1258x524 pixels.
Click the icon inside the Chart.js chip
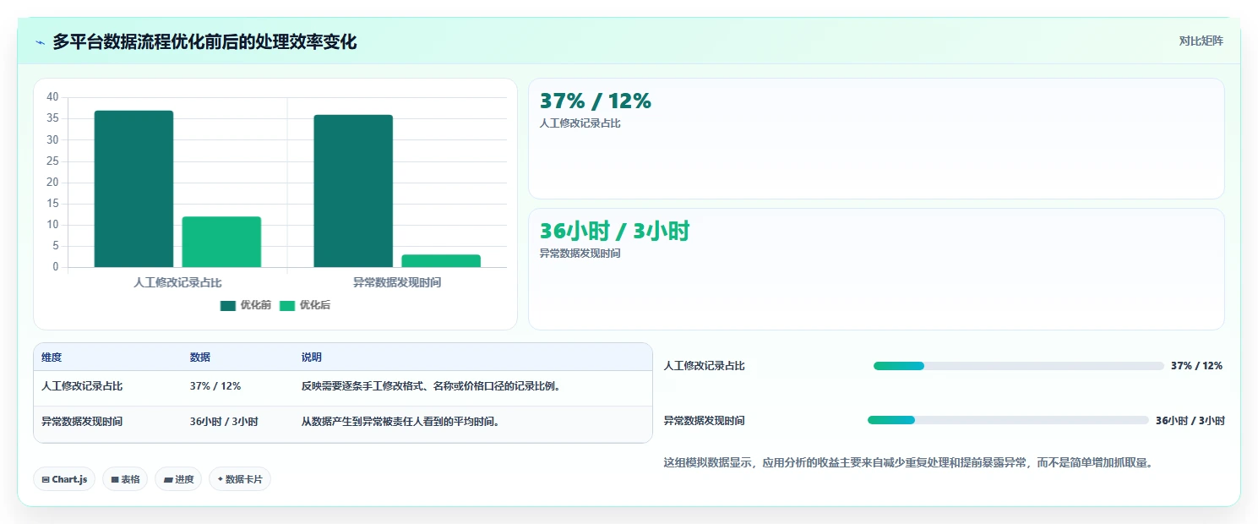[x=46, y=479]
